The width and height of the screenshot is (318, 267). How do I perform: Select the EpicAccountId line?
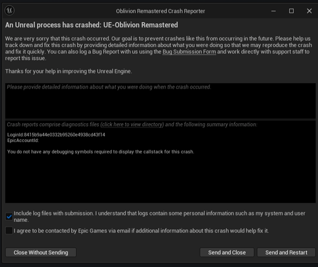pyautogui.click(x=23, y=140)
